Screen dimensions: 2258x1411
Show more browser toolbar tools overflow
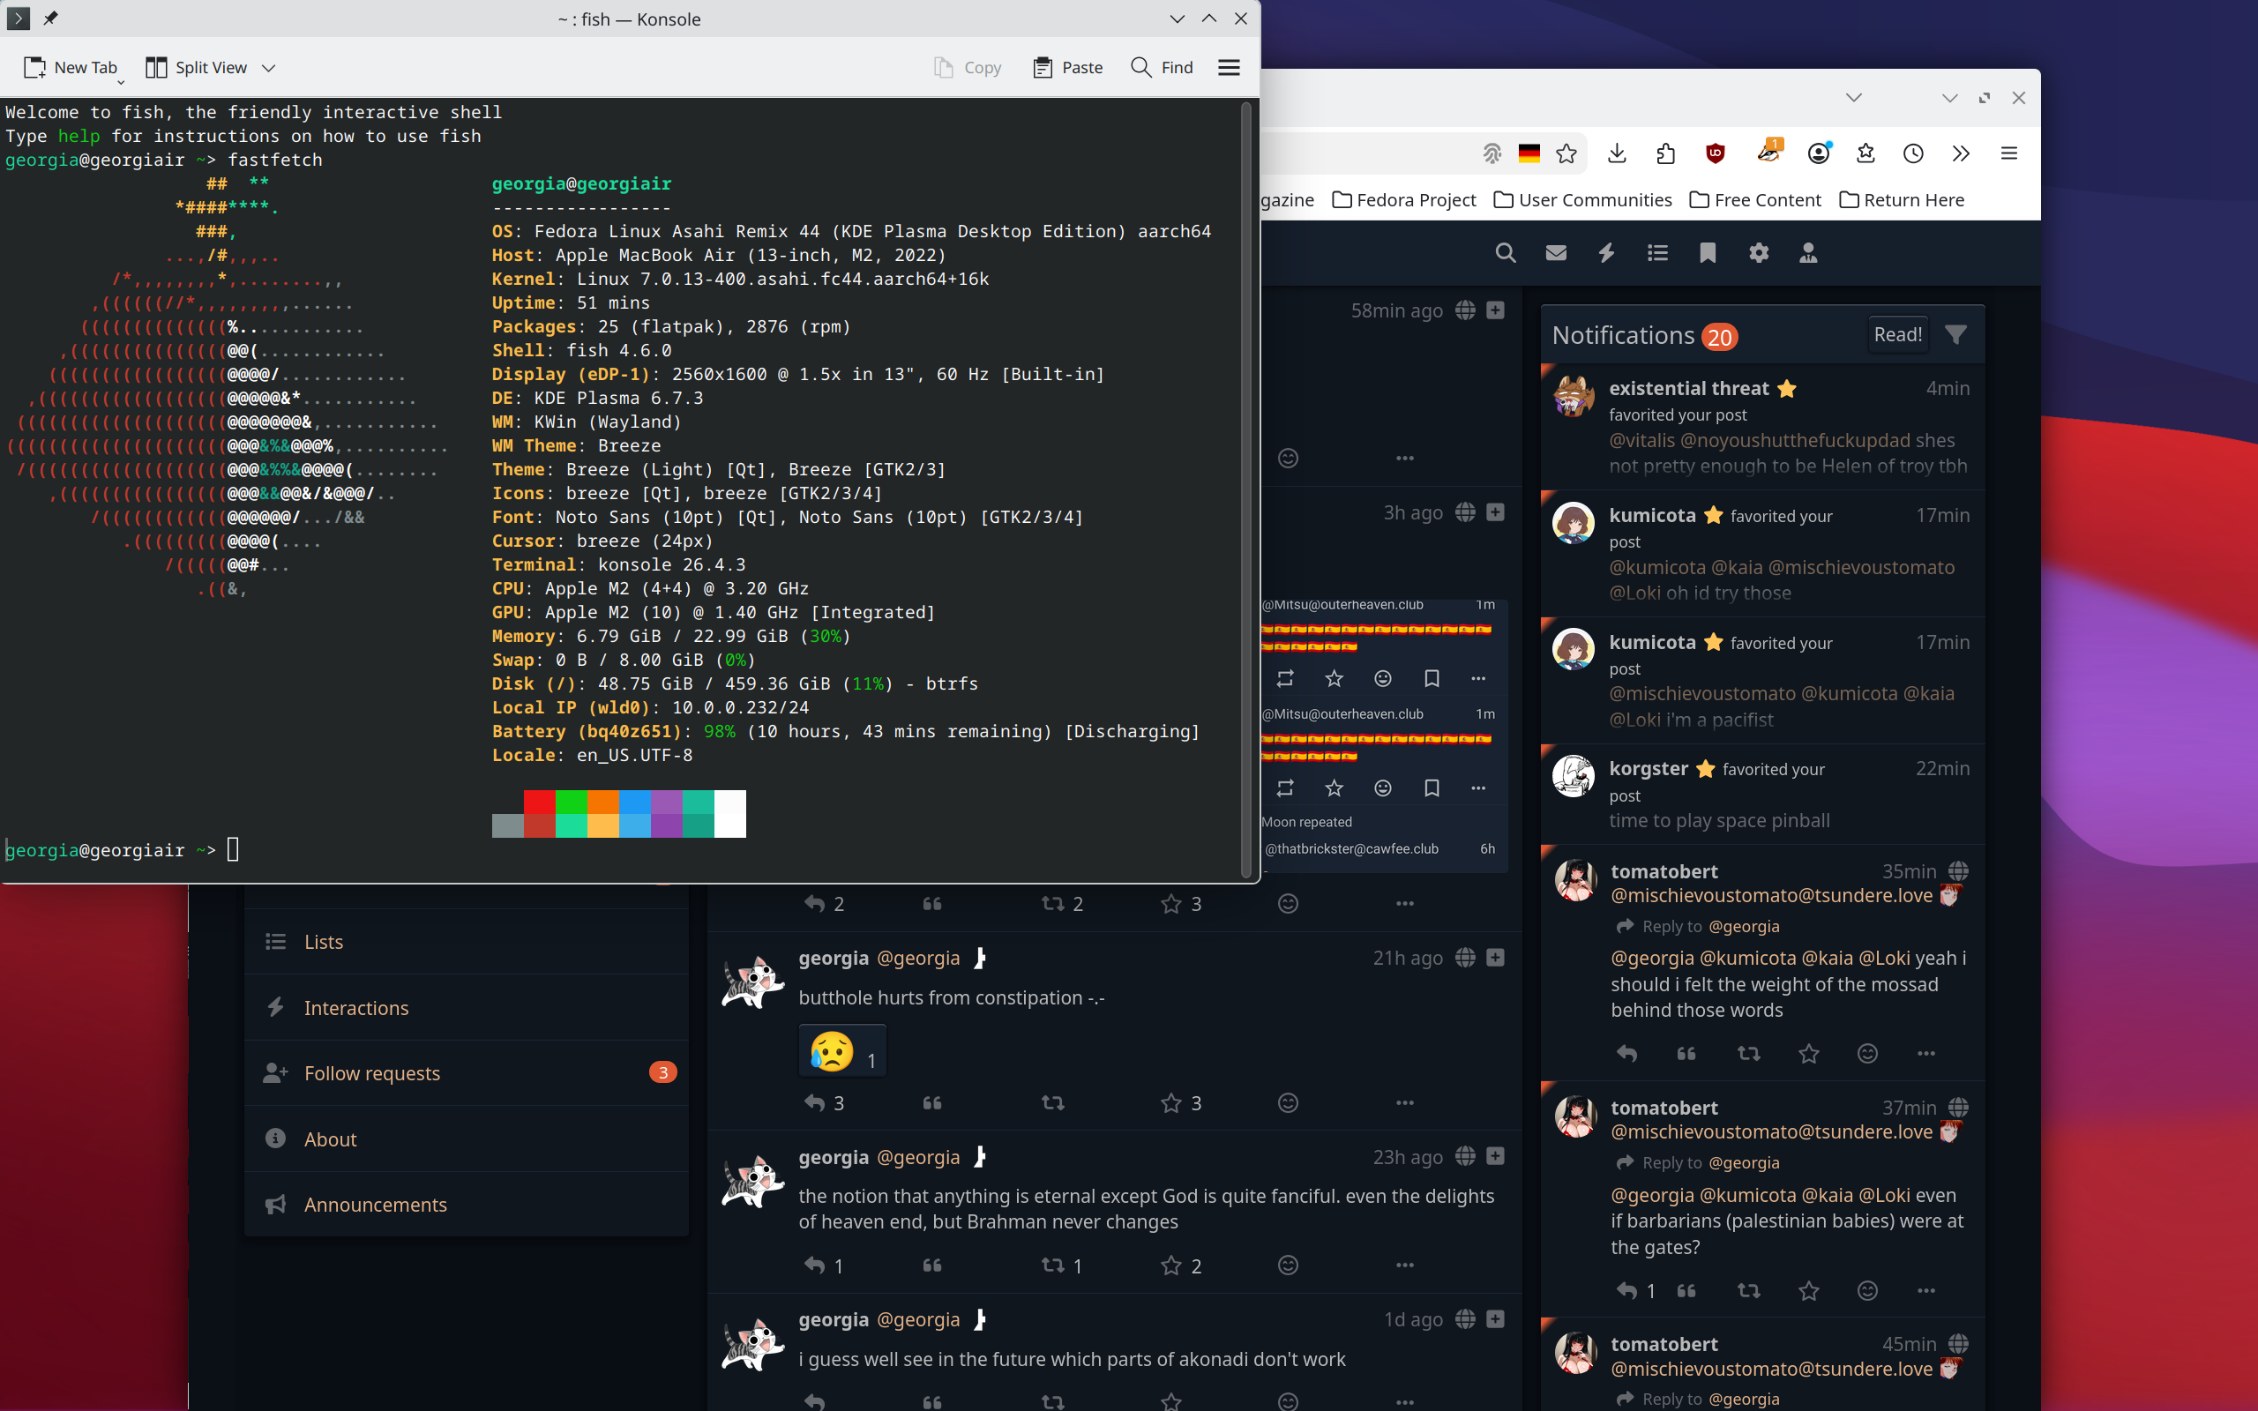[x=1961, y=153]
